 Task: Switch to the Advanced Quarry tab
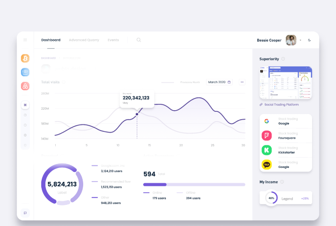pyautogui.click(x=84, y=40)
